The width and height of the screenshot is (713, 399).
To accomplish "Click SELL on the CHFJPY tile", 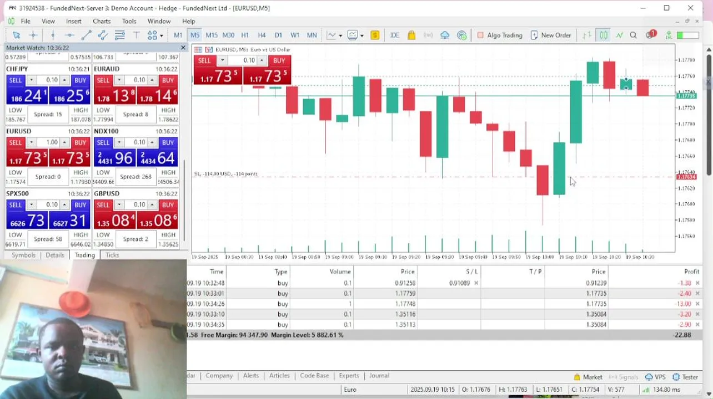I will click(16, 80).
